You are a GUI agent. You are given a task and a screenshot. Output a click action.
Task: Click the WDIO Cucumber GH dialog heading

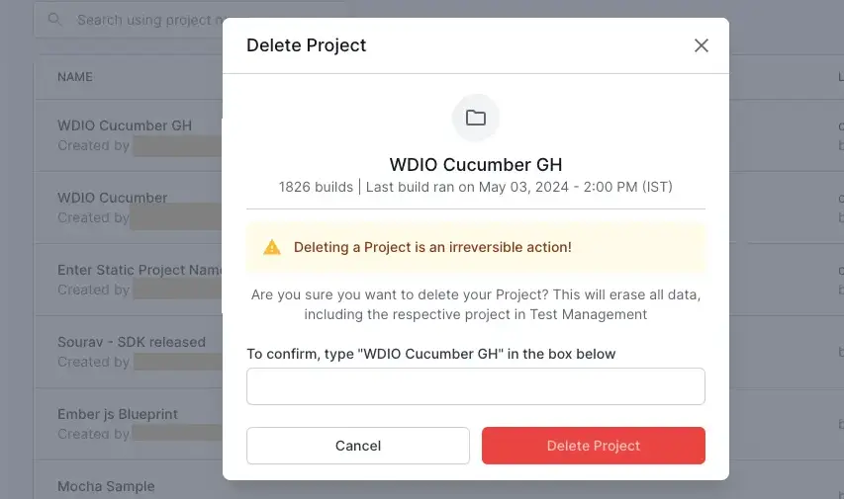[x=476, y=165]
